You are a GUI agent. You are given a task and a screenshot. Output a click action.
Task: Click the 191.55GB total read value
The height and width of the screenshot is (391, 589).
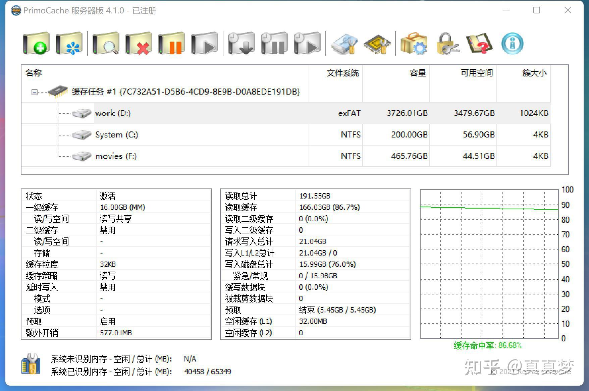pos(315,195)
